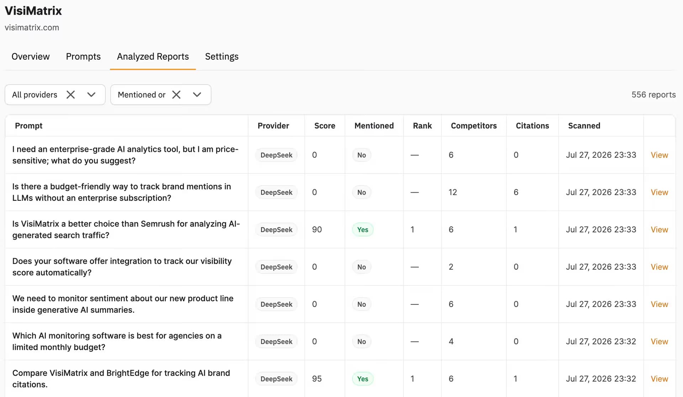Select the prompt about enterprise-grade AI analytics tool
This screenshot has height=397, width=683.
click(x=125, y=155)
